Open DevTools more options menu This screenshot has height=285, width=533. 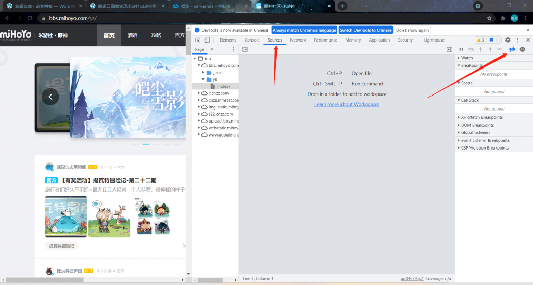point(518,40)
